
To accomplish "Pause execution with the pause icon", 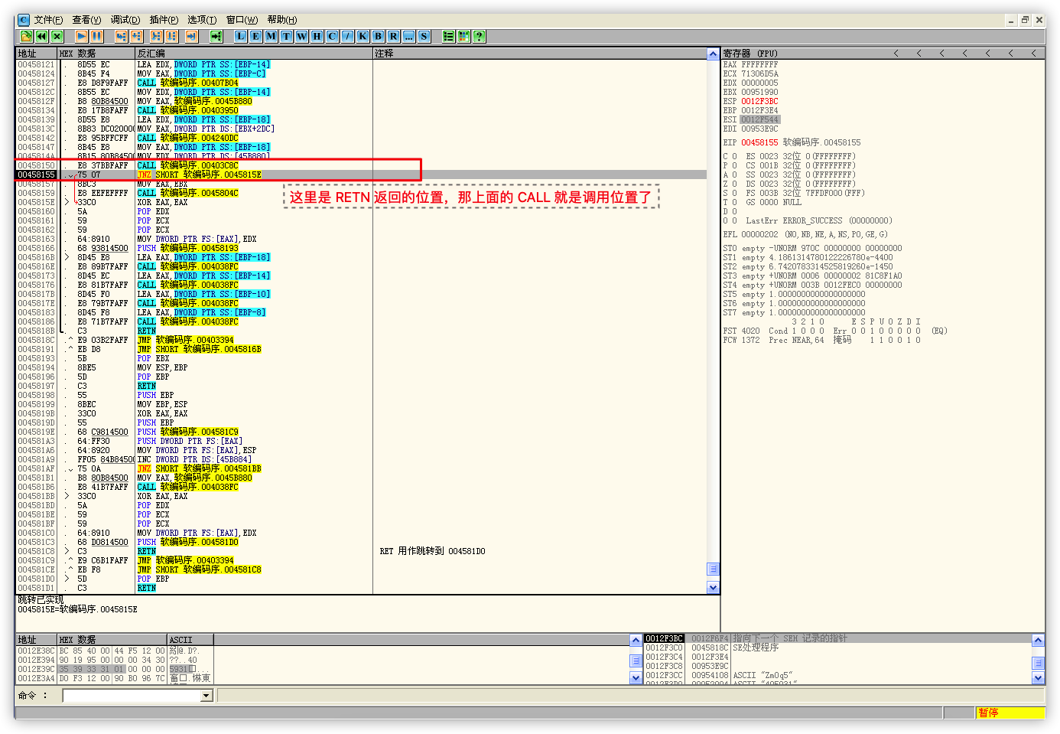I will [97, 36].
